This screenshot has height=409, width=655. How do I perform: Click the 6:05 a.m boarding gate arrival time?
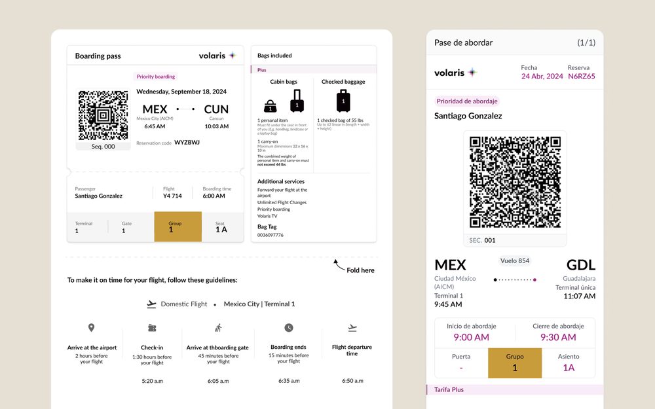tap(218, 381)
